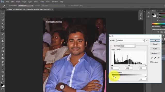This screenshot has width=165, height=92.
Task: Toggle the Preview checkbox in Levels
Action: (x=151, y=62)
